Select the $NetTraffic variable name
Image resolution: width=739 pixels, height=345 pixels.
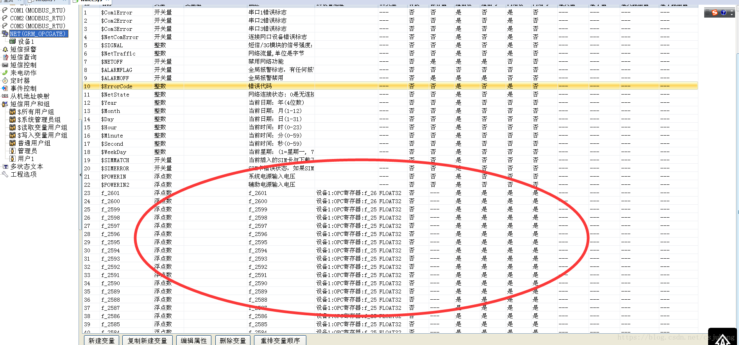pos(118,54)
